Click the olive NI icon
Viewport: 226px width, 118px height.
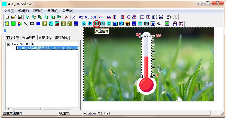[x=63, y=23]
